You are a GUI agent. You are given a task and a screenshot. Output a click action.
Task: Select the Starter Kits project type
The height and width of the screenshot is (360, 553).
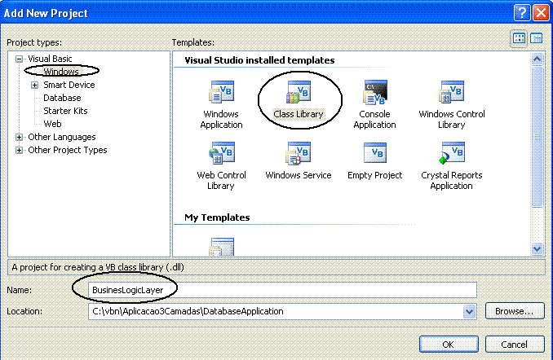coord(65,111)
